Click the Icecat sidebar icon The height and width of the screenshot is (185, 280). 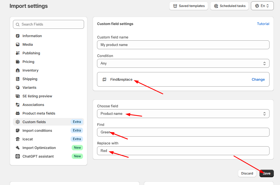pyautogui.click(x=18, y=139)
